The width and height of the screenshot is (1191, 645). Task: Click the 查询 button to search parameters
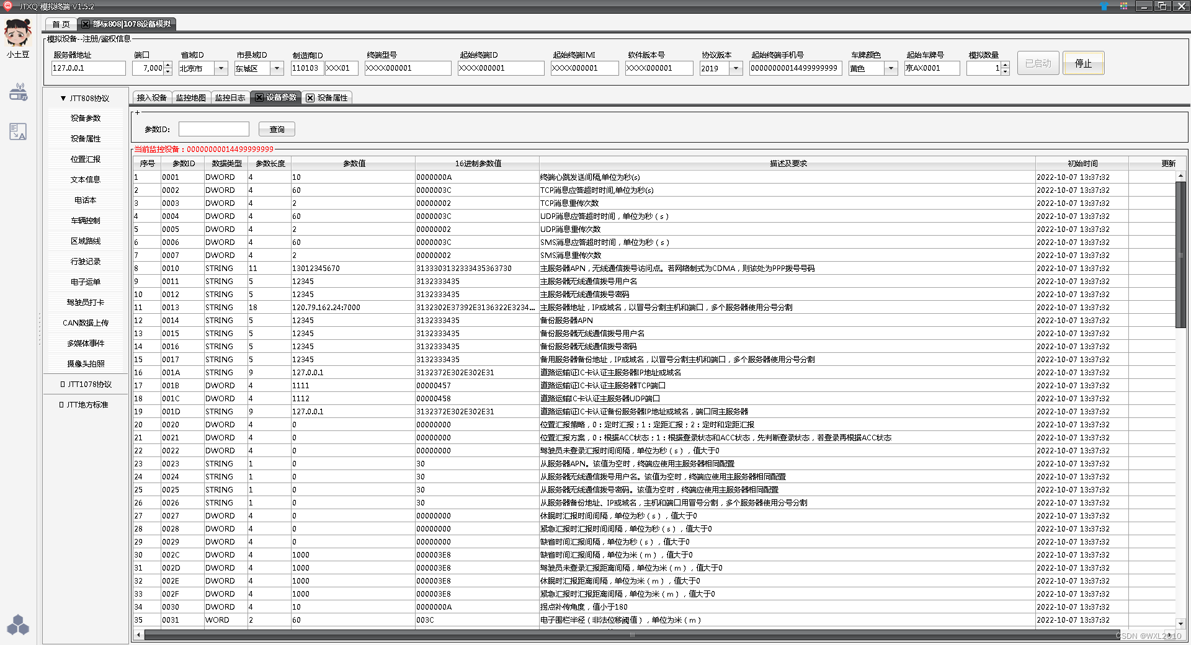(x=277, y=129)
